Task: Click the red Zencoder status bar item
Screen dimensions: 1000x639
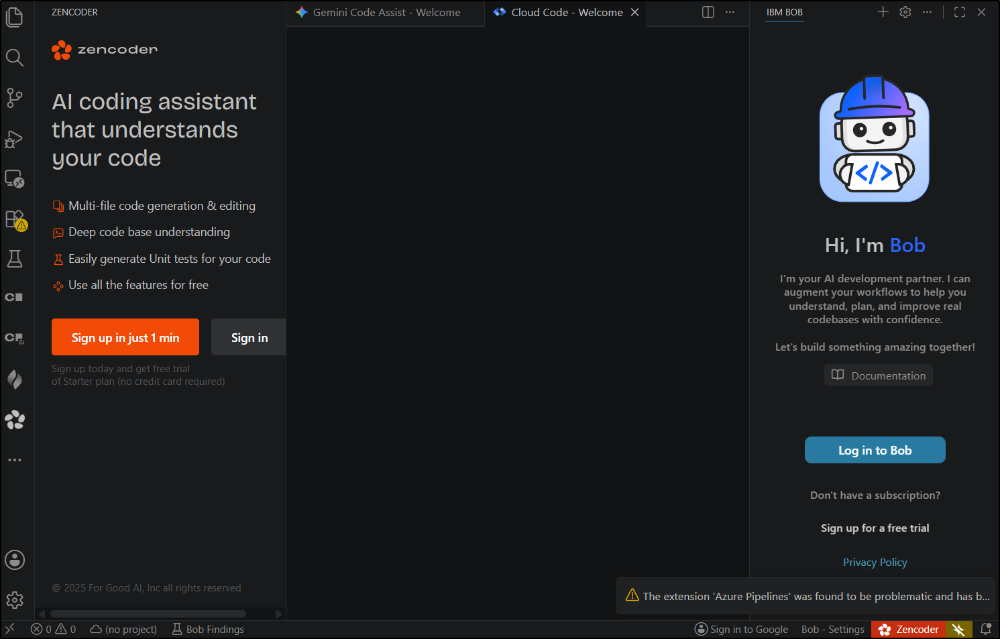Action: tap(909, 629)
